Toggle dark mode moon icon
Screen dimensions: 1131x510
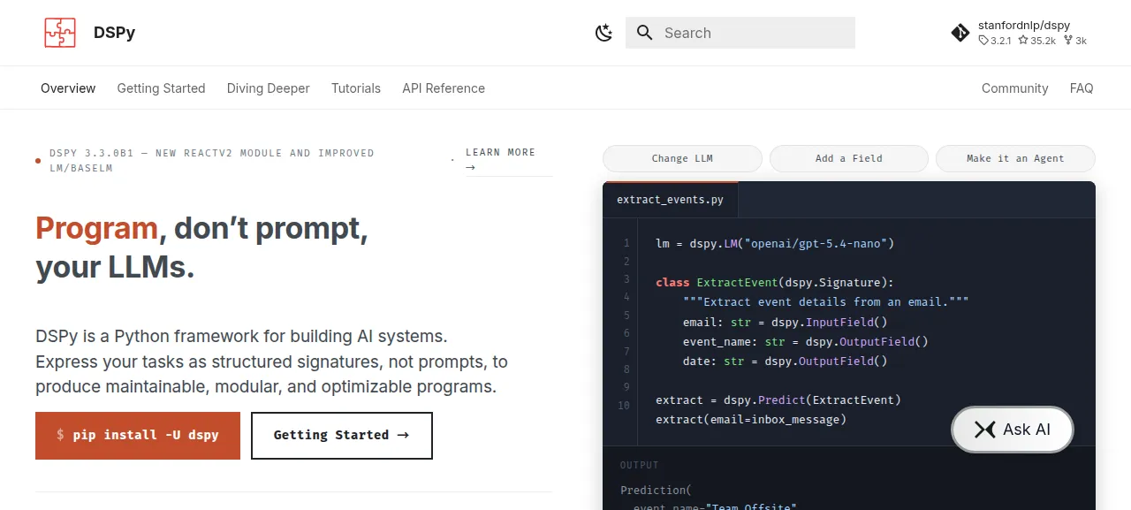pos(604,33)
